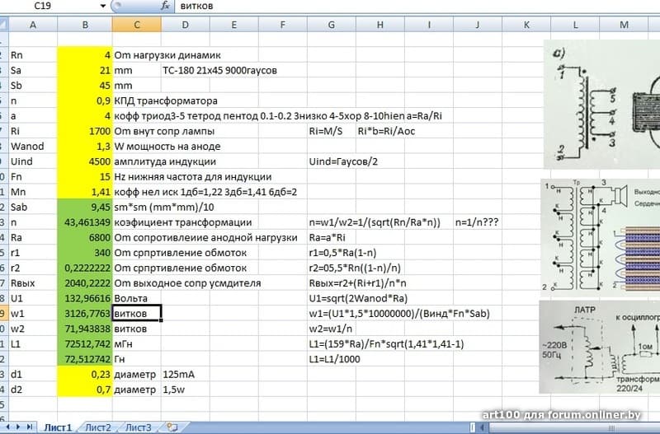Viewport: 660px width, 434px height.
Task: Select the yellow cell with value 1700
Action: click(x=85, y=131)
